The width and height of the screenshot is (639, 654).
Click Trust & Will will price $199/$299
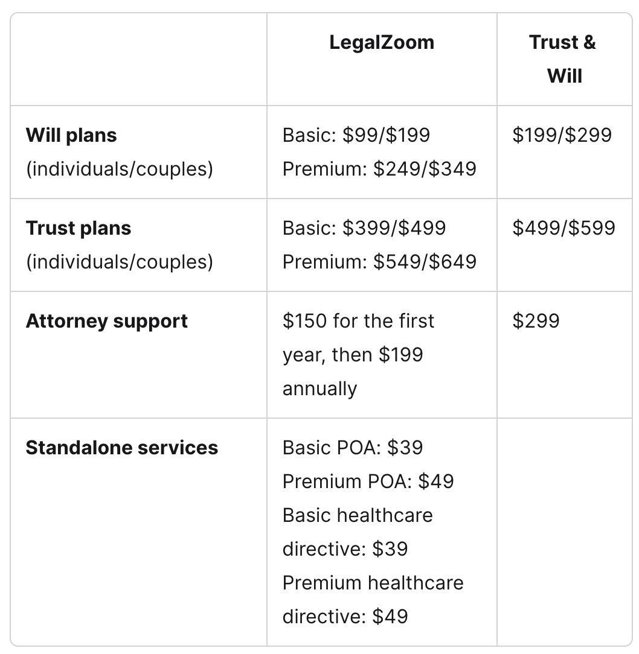[562, 135]
